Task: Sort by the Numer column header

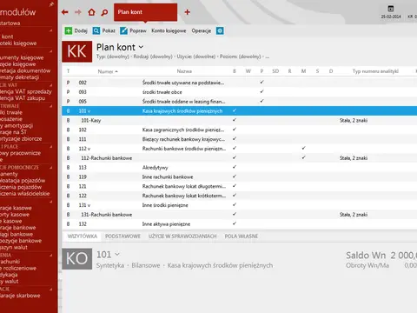Action: (x=108, y=71)
